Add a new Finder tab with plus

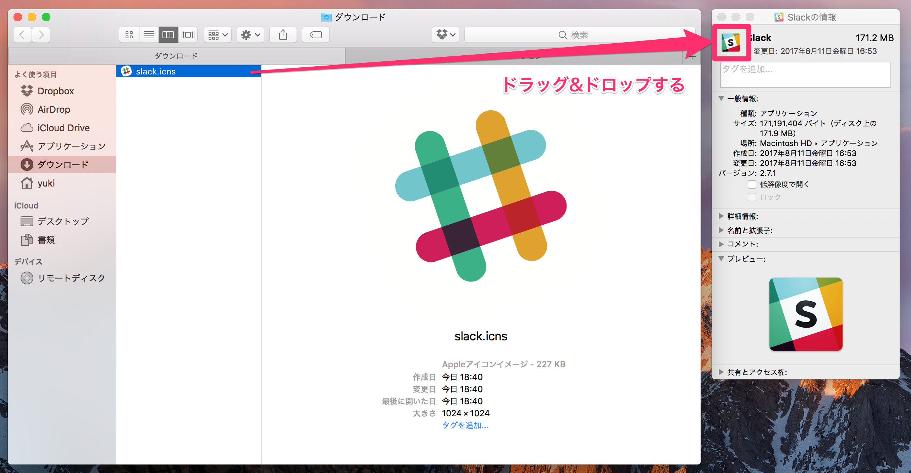coord(692,57)
